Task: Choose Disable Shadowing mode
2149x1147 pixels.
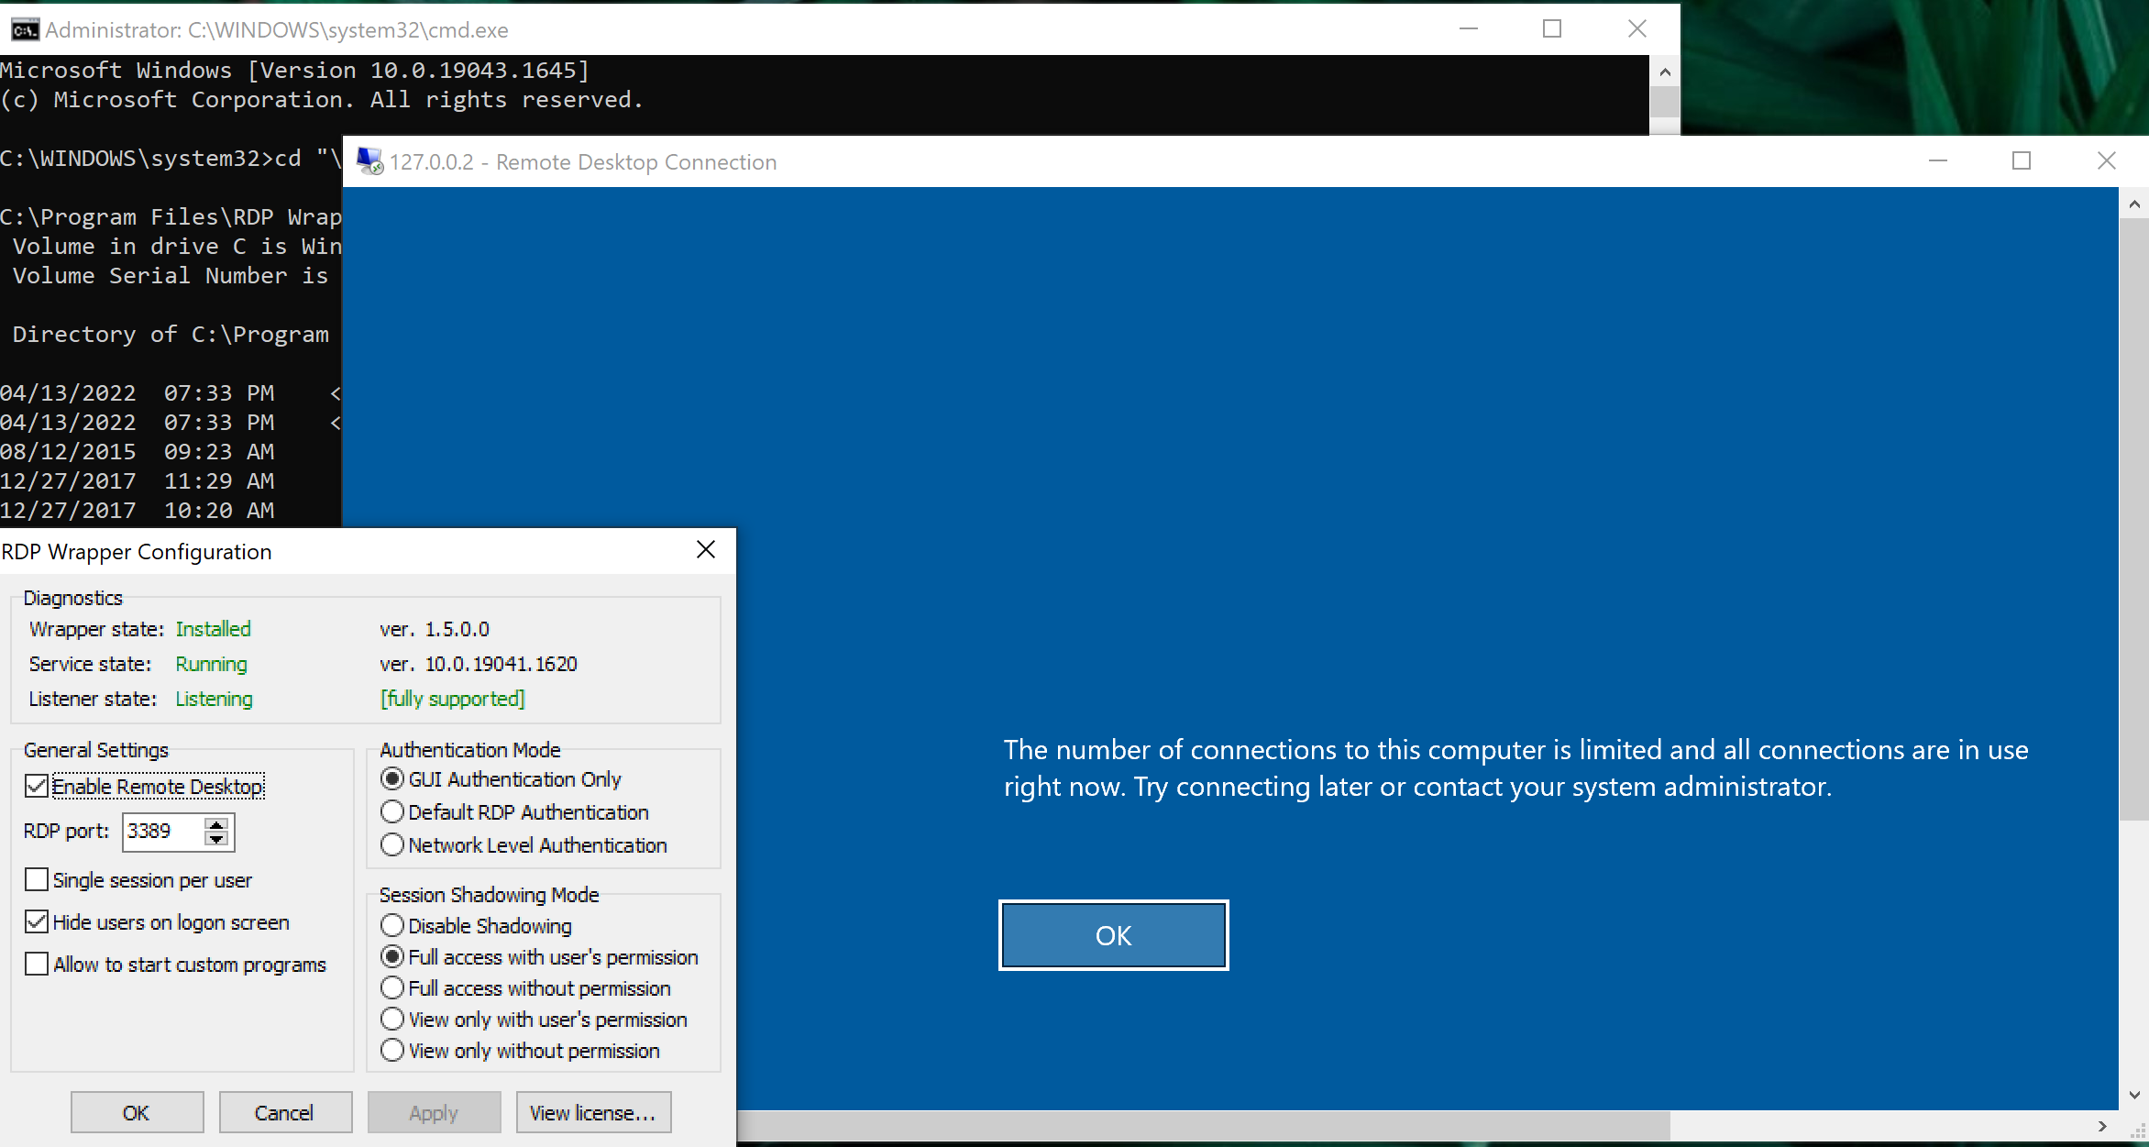Action: [x=392, y=925]
